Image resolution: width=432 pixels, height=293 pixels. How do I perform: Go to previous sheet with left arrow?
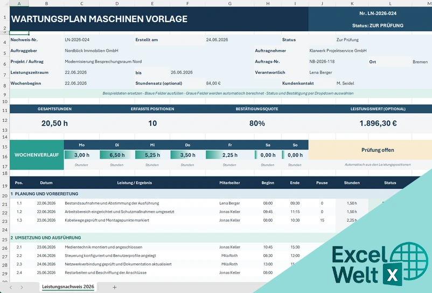click(11, 287)
